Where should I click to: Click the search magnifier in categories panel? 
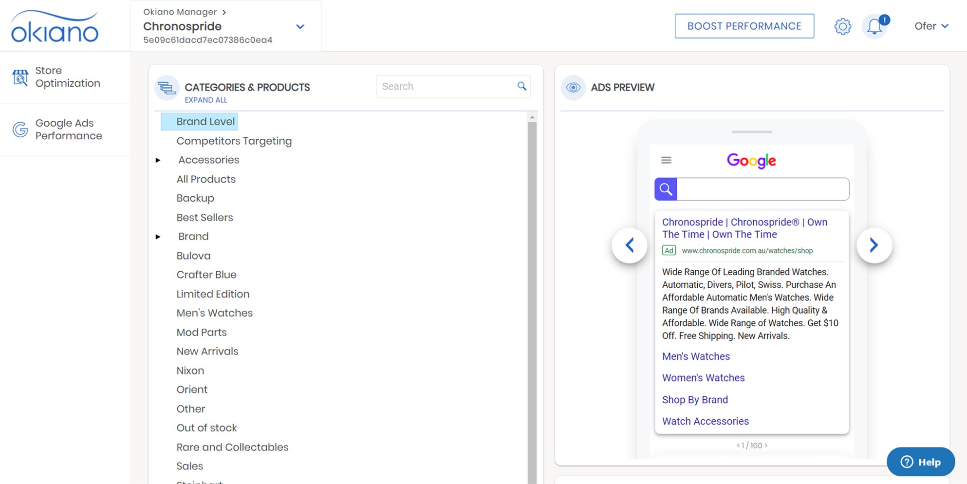click(x=521, y=86)
